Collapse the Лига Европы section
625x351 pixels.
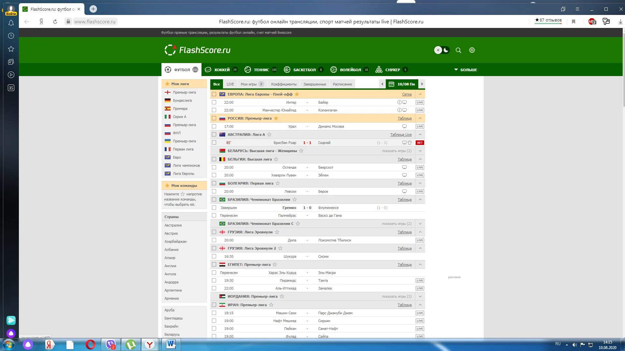click(420, 94)
